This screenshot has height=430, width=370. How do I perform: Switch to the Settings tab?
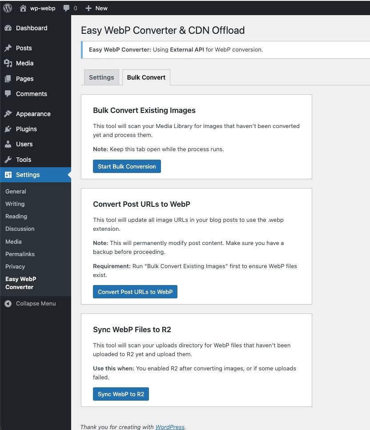coord(101,77)
